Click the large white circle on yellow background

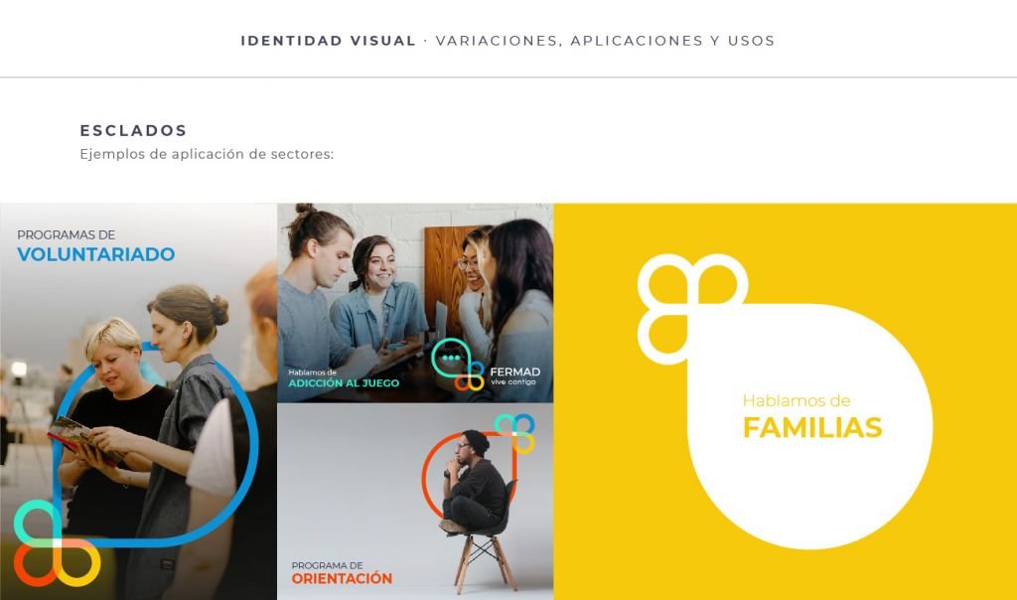coord(810,426)
